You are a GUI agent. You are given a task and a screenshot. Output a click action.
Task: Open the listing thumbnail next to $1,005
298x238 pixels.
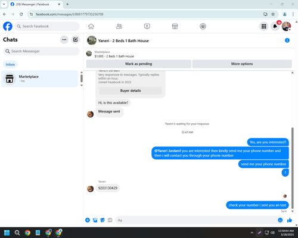point(89,54)
